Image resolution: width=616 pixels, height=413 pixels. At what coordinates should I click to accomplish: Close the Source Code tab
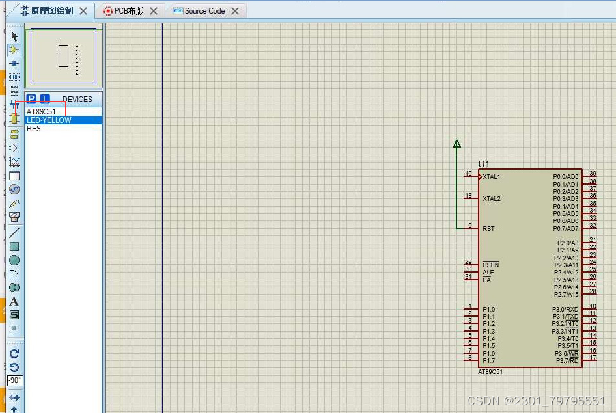tap(235, 11)
